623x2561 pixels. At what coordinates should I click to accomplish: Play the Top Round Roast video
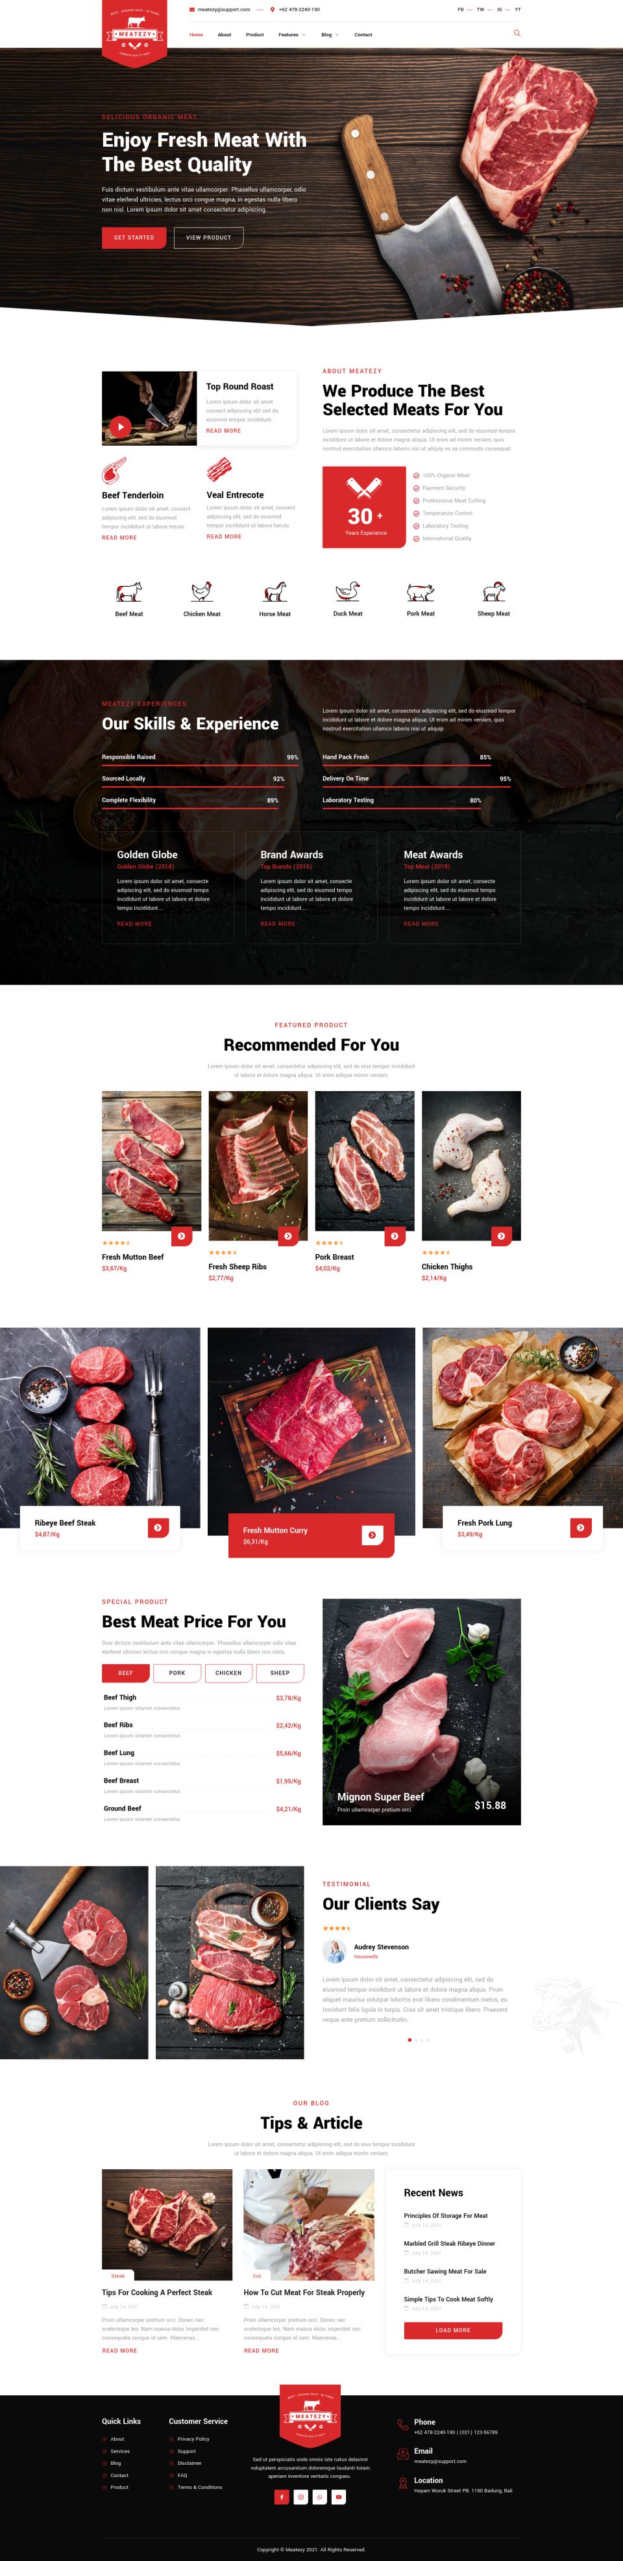click(x=120, y=426)
